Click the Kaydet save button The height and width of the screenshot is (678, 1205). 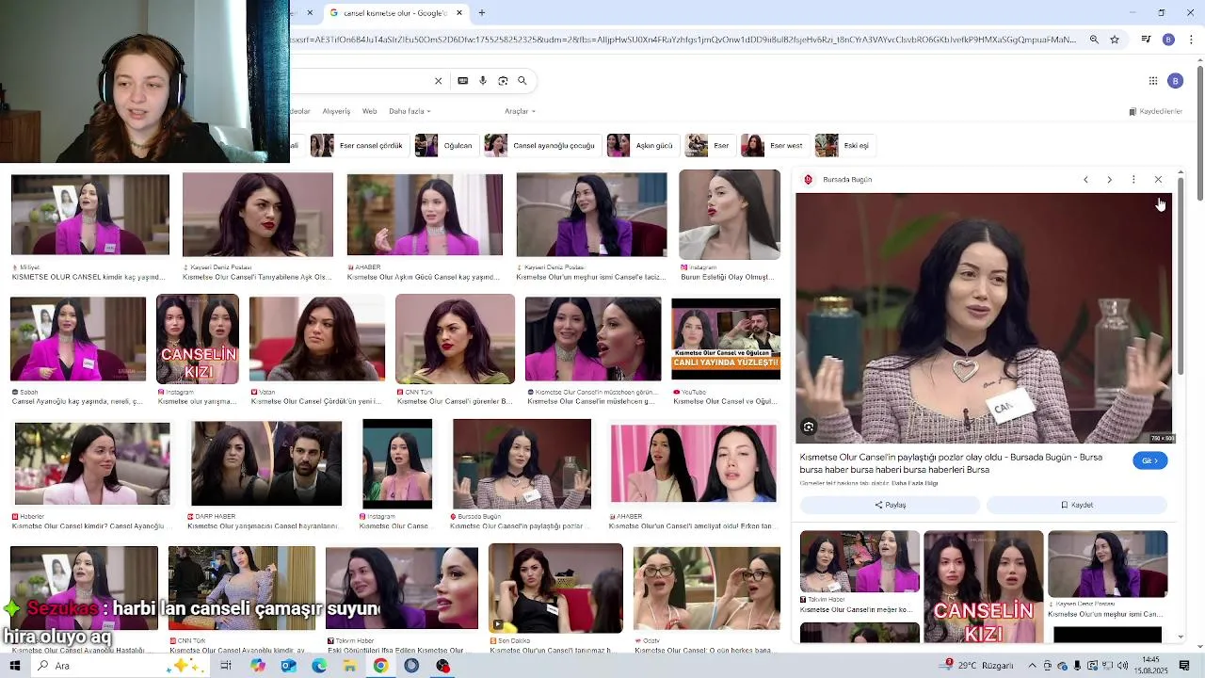pos(1077,505)
